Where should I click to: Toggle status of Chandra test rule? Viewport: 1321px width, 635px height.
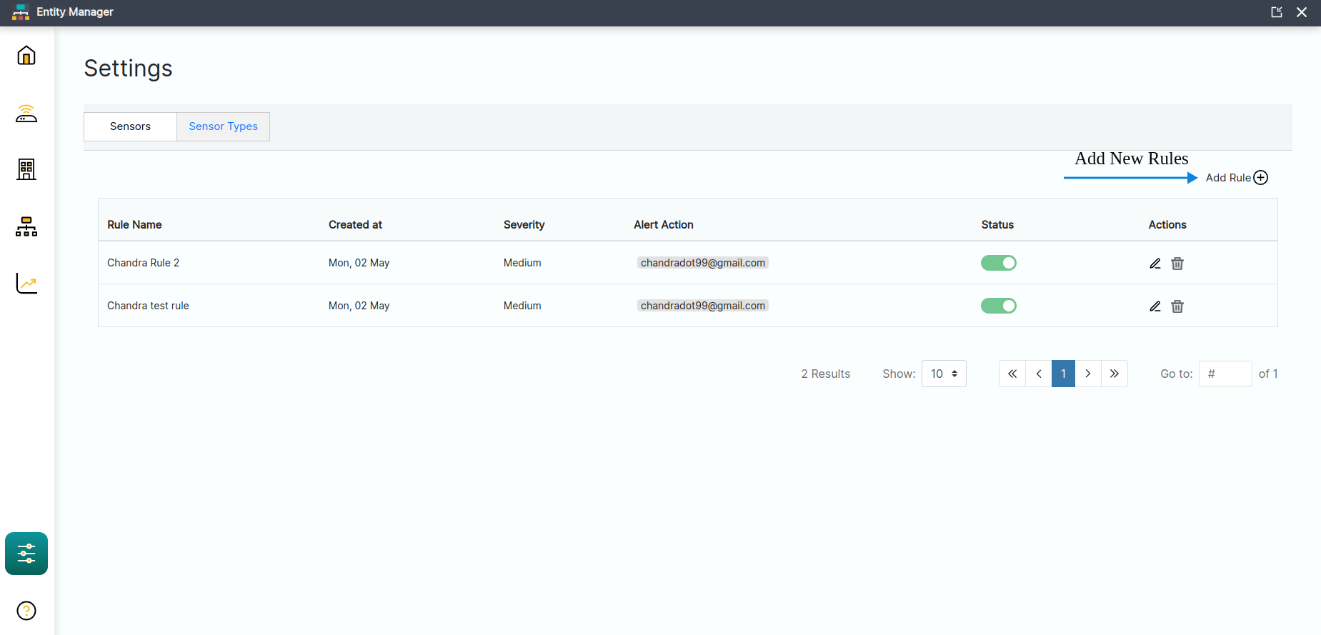coord(999,306)
